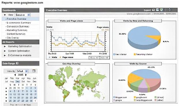Click the Geo Map Overlay title
The height and width of the screenshot is (106, 179).
[72, 64]
